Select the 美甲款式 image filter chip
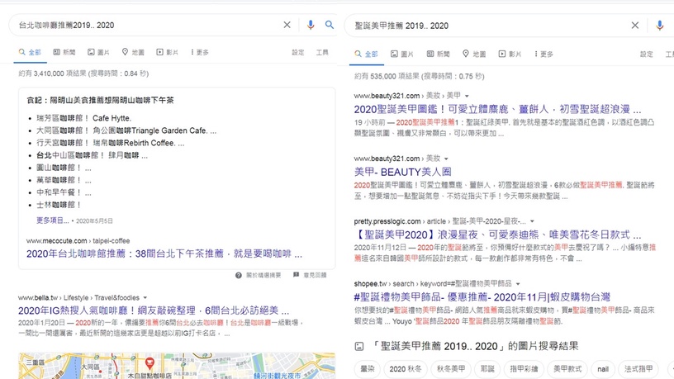 click(567, 369)
